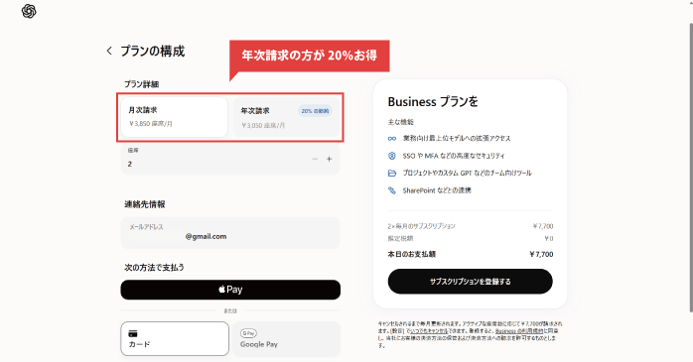
Task: Click the プラン詳細 label
Action: [141, 84]
